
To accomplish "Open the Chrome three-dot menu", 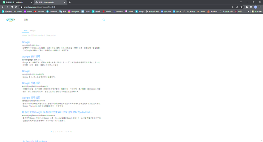I will 260,7.
